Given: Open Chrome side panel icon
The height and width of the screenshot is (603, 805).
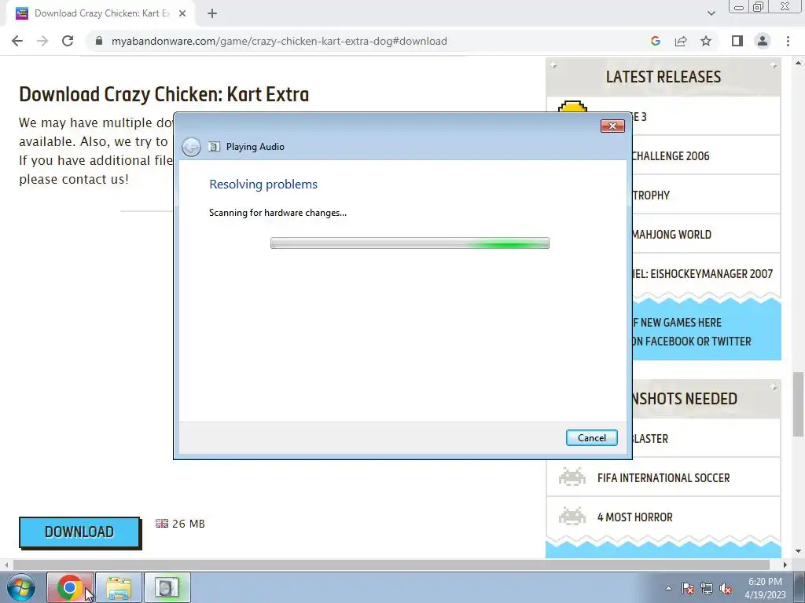Looking at the screenshot, I should [x=737, y=41].
